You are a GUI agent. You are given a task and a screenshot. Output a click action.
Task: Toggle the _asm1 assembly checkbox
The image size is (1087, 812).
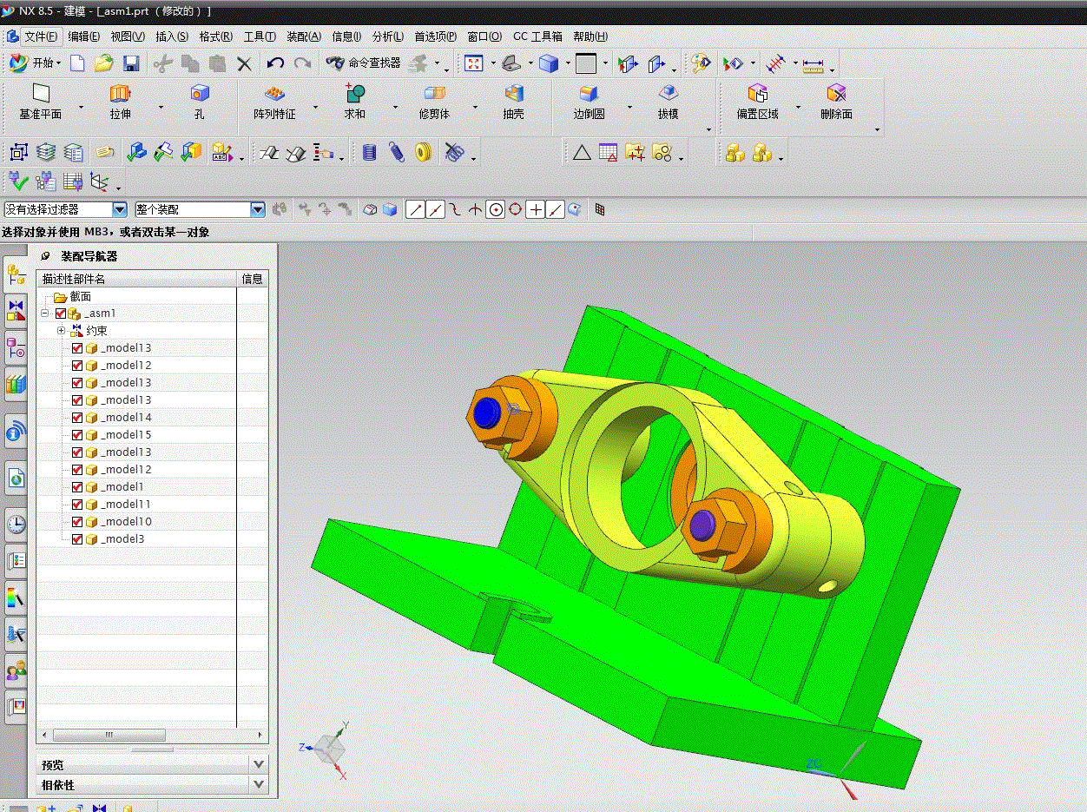(x=60, y=314)
